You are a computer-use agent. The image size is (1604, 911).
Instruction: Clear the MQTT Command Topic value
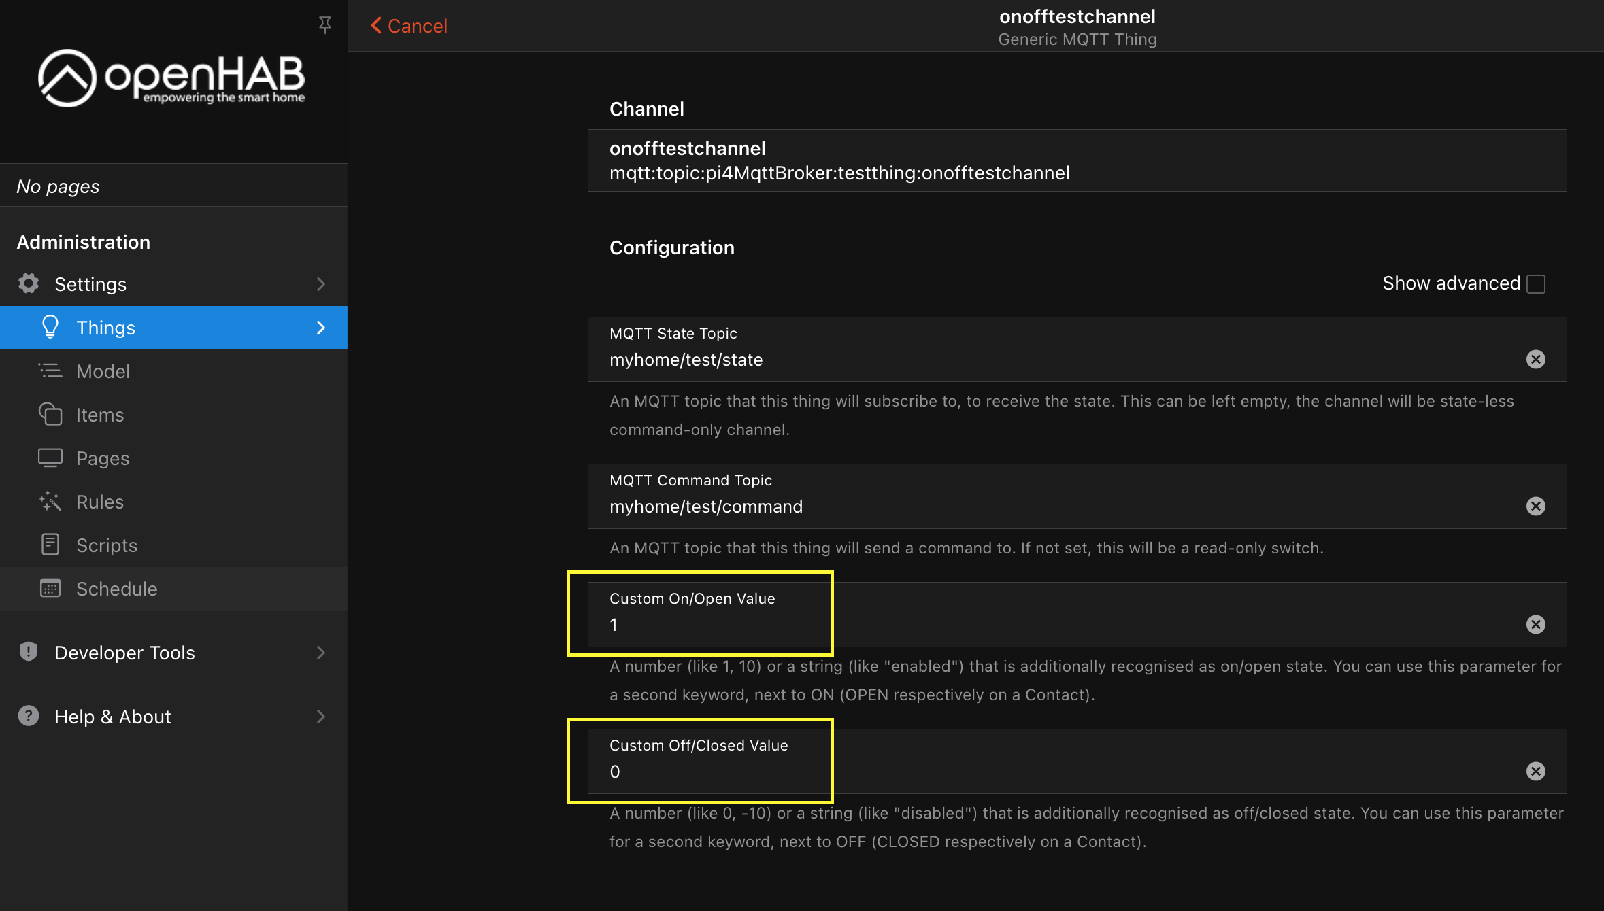click(x=1535, y=506)
